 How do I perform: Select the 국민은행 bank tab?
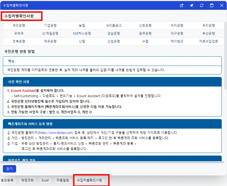[19, 26]
